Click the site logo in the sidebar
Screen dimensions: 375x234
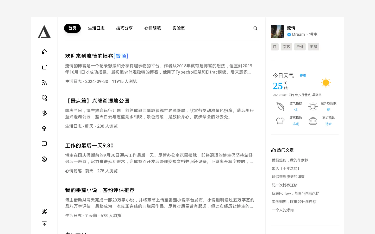coord(44,32)
